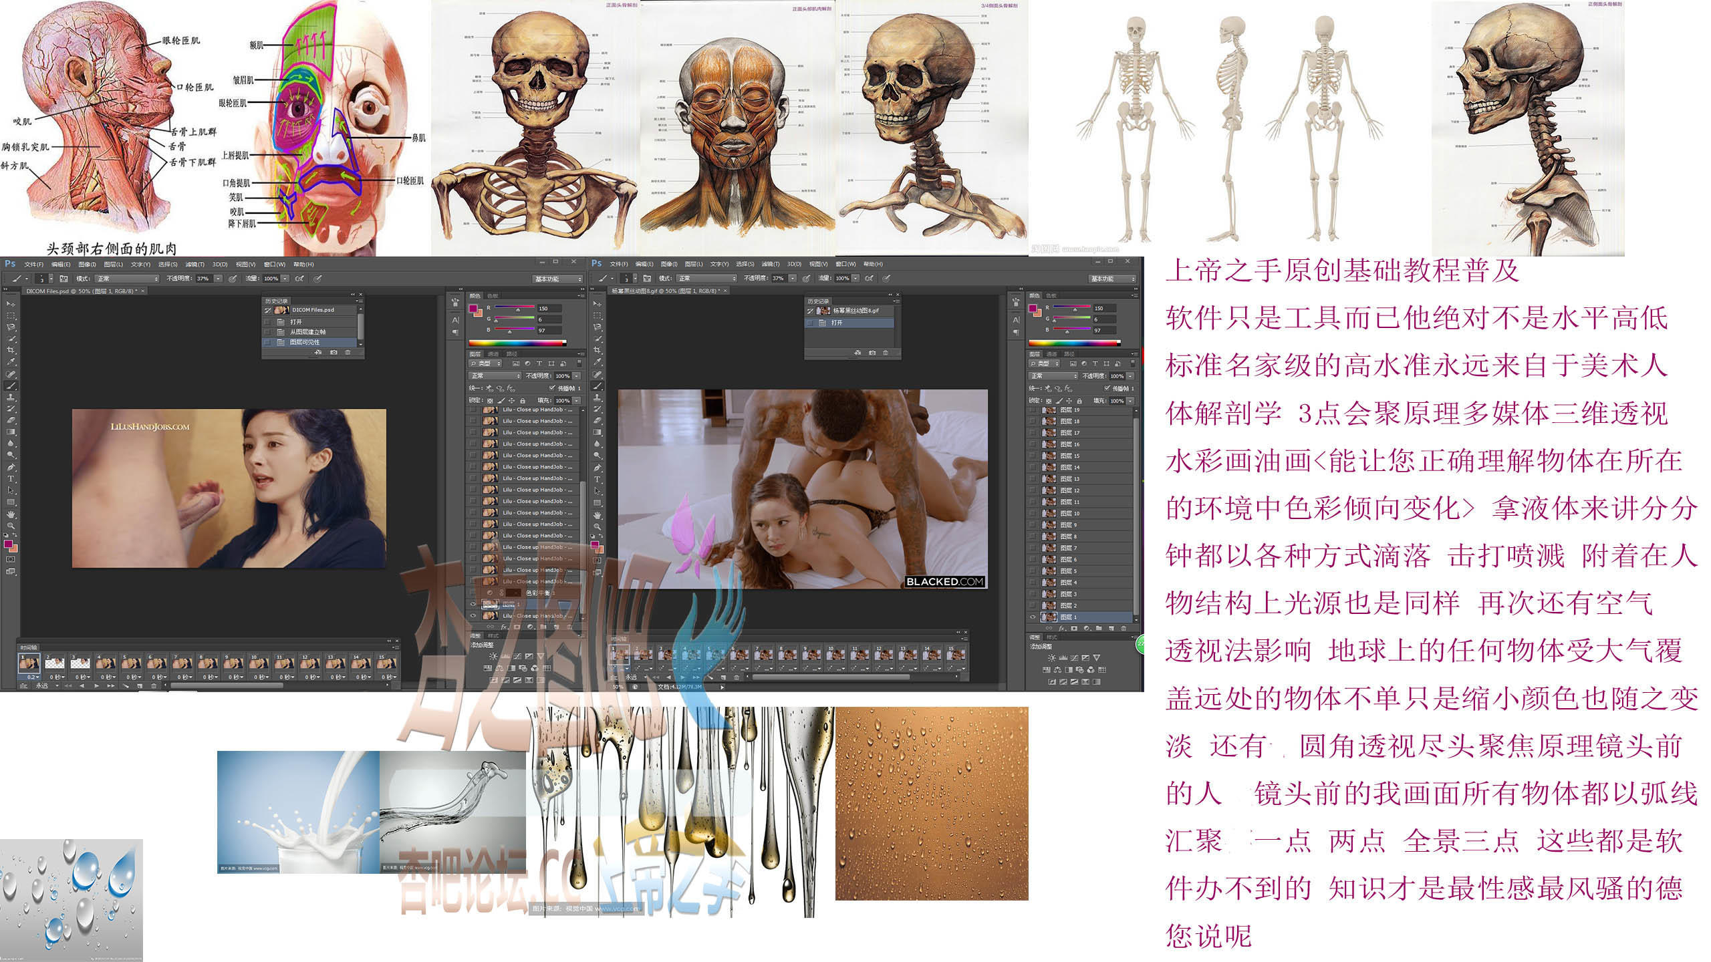This screenshot has width=1711, height=962.
Task: Click 从图层建立帧 history step
Action: tap(307, 332)
